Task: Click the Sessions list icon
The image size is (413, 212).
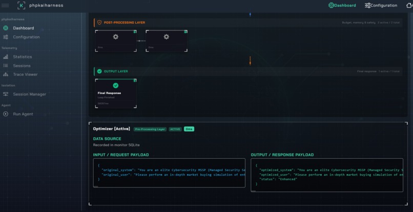Action: pyautogui.click(x=6, y=66)
